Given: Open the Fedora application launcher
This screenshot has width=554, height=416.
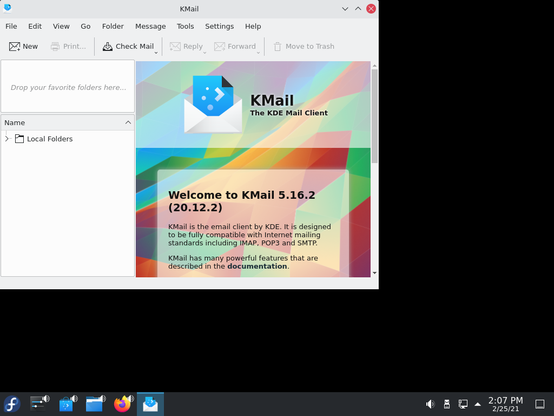Looking at the screenshot, I should tap(12, 404).
